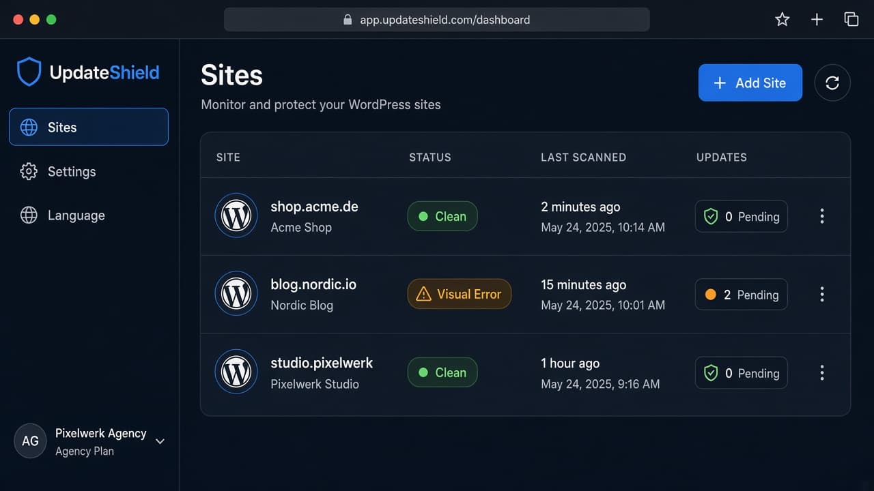Click the STATUS column header

(430, 157)
